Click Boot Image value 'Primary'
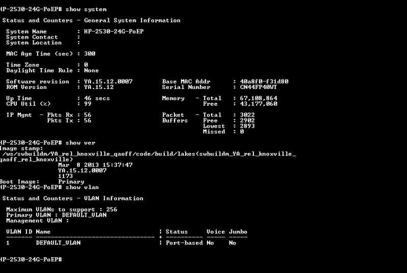This screenshot has width=407, height=273. point(71,181)
